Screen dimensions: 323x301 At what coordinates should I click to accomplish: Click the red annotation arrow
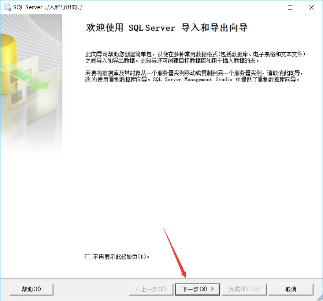(175, 252)
